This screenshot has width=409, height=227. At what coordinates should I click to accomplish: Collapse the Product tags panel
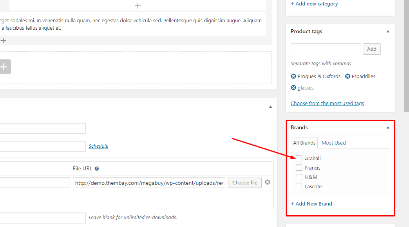388,32
